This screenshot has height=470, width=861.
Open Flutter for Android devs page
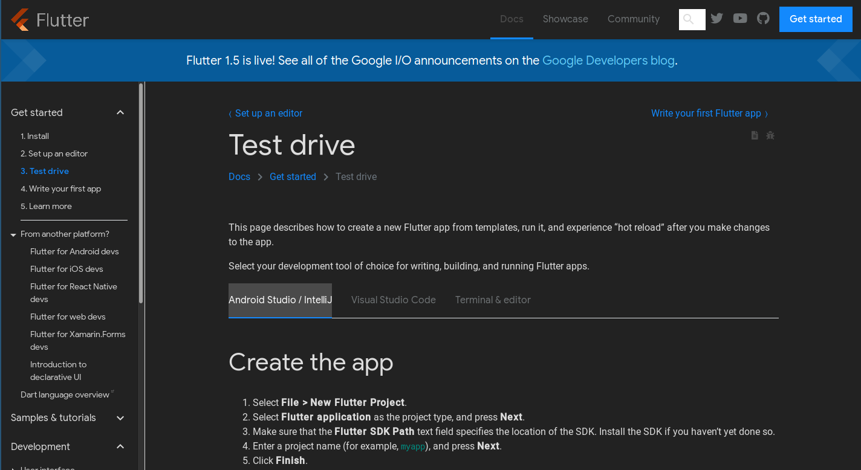coord(74,251)
